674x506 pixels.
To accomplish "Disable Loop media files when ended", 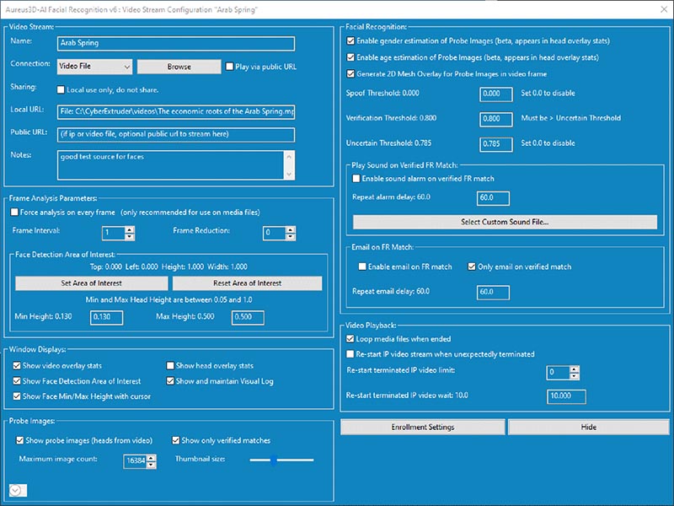I will tap(350, 339).
